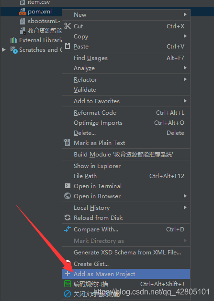The width and height of the screenshot is (214, 301).
Task: Choose Generate XSD Schema from XML File
Action: [x=126, y=252]
